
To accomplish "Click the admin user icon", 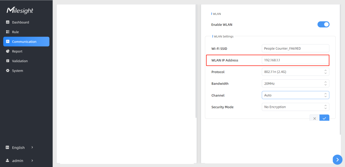I will 8,161.
